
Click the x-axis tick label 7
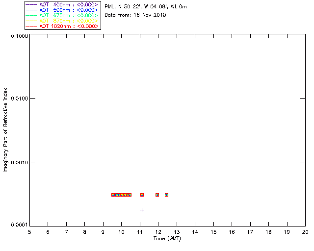pyautogui.click(x=66, y=232)
